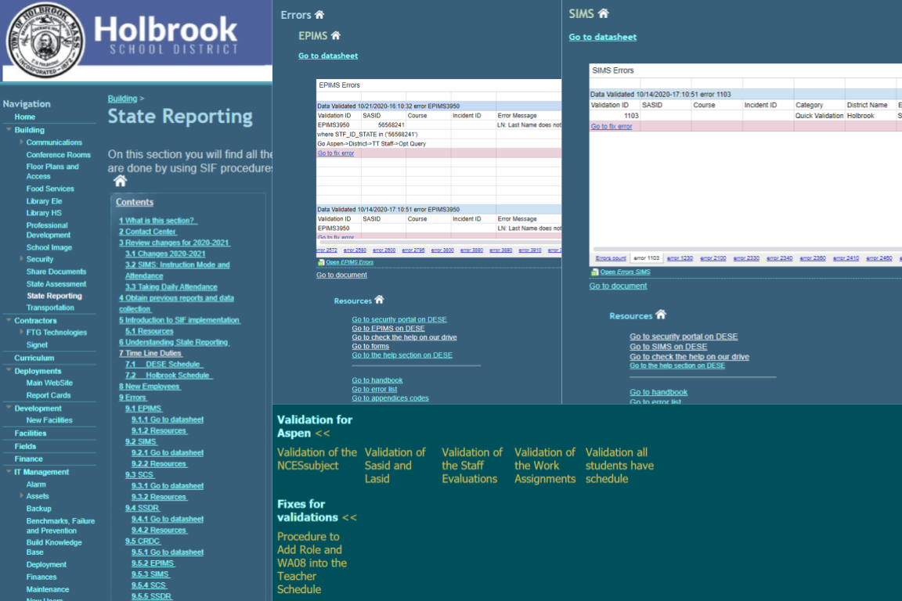
Task: Open 'Go to appendices codes' link
Action: point(390,398)
